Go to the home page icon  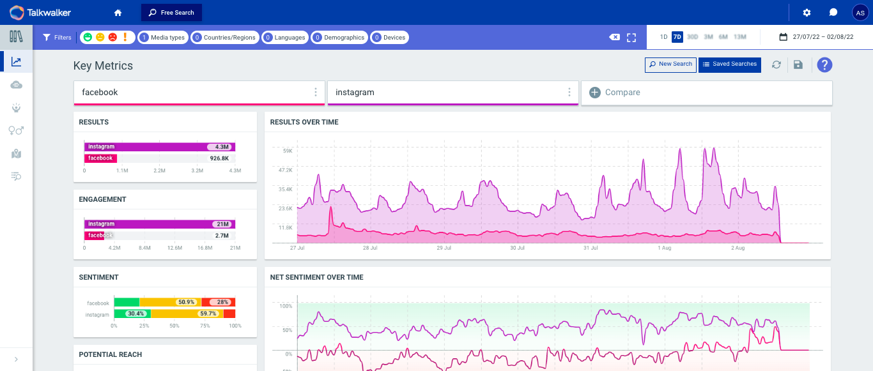click(118, 12)
